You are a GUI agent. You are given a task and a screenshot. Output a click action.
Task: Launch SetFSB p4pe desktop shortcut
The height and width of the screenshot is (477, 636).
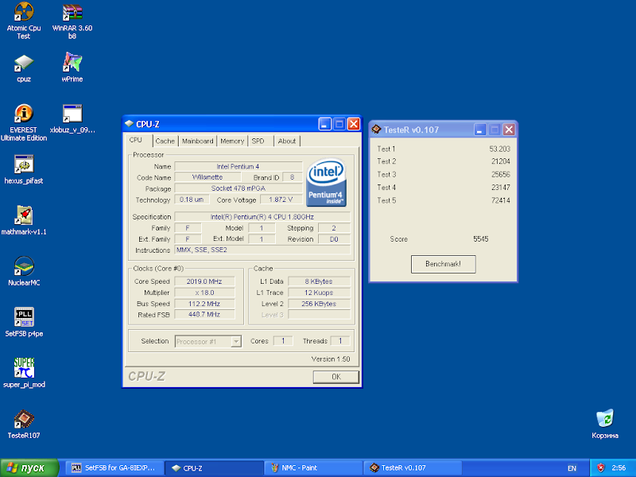[x=23, y=317]
